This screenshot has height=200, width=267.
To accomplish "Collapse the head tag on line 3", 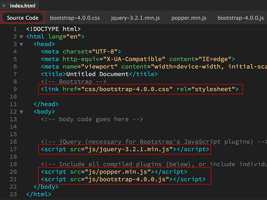I will pyautogui.click(x=21, y=44).
